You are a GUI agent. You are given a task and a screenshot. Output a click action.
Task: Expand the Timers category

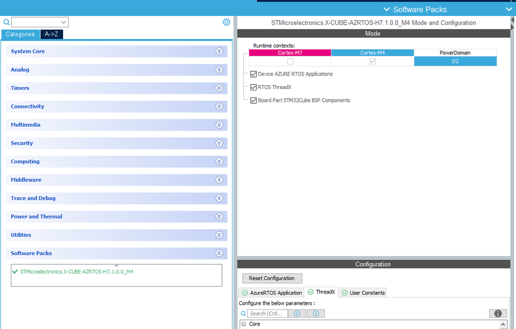[117, 88]
